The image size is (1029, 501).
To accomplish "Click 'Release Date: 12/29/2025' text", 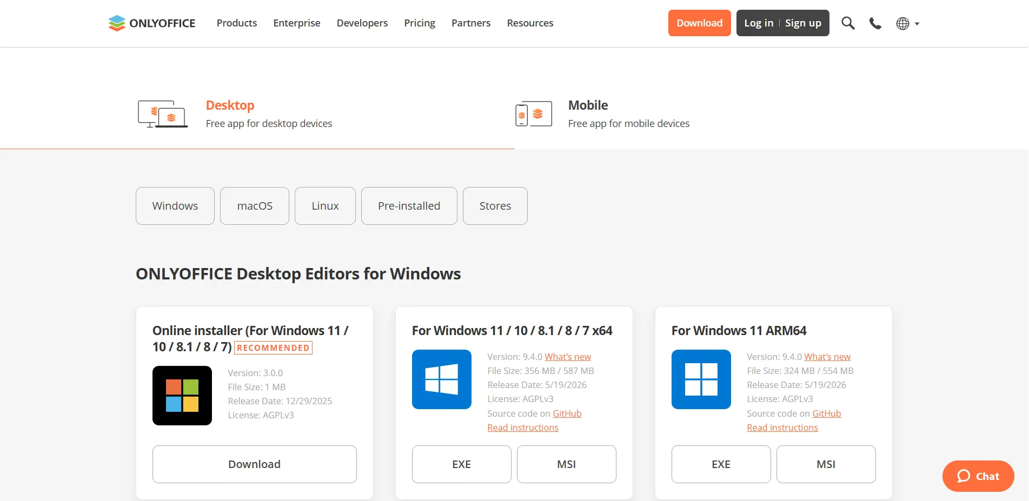I will tap(280, 401).
